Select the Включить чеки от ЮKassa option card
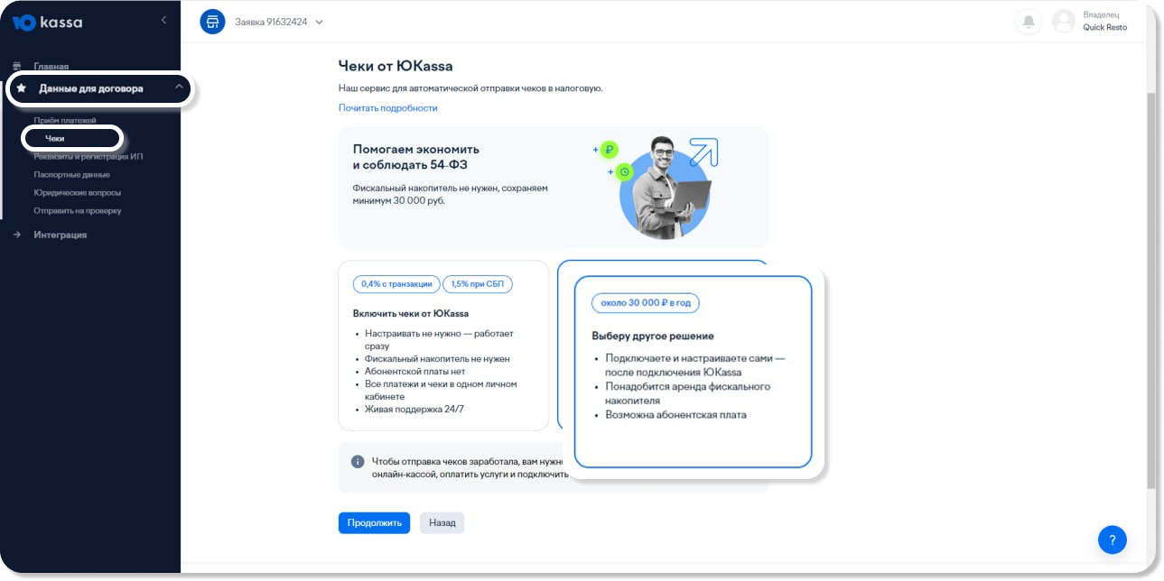This screenshot has height=581, width=1164. tap(442, 346)
